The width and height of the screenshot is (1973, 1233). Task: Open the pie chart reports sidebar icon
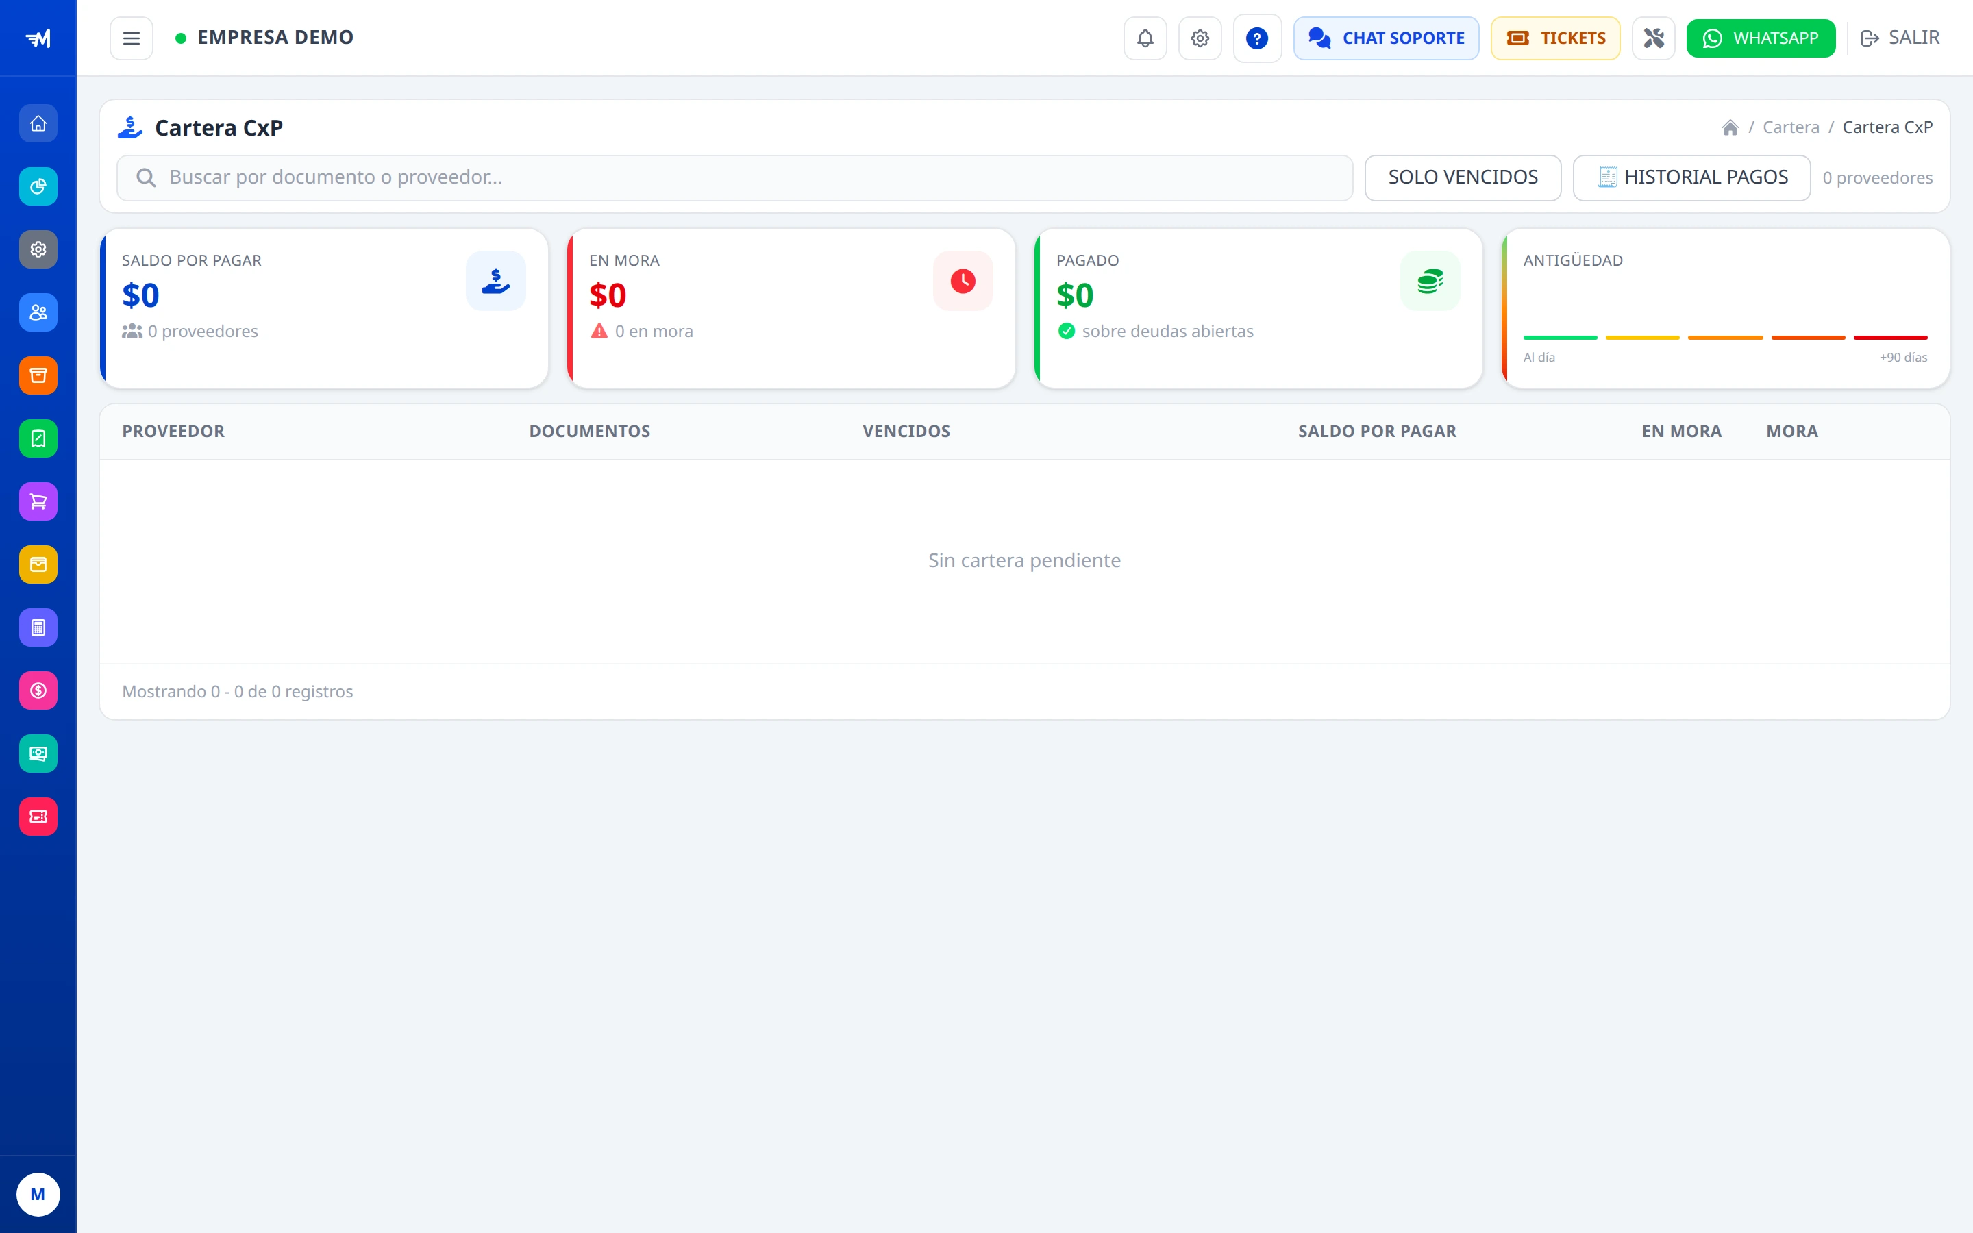(x=38, y=187)
